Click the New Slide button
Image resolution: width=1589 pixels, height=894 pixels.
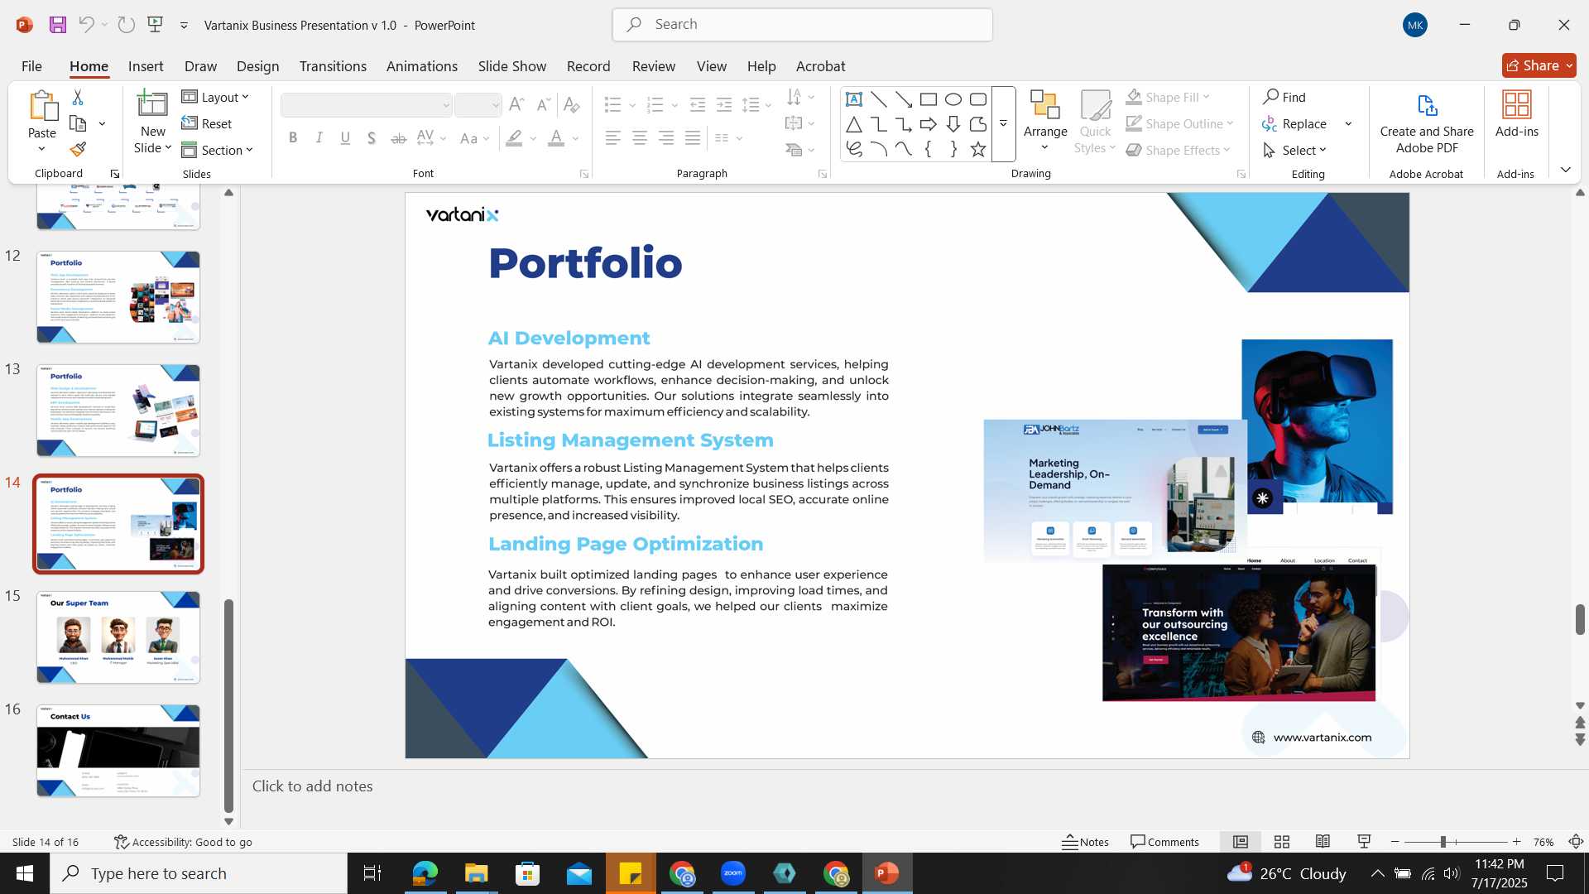[x=153, y=123]
